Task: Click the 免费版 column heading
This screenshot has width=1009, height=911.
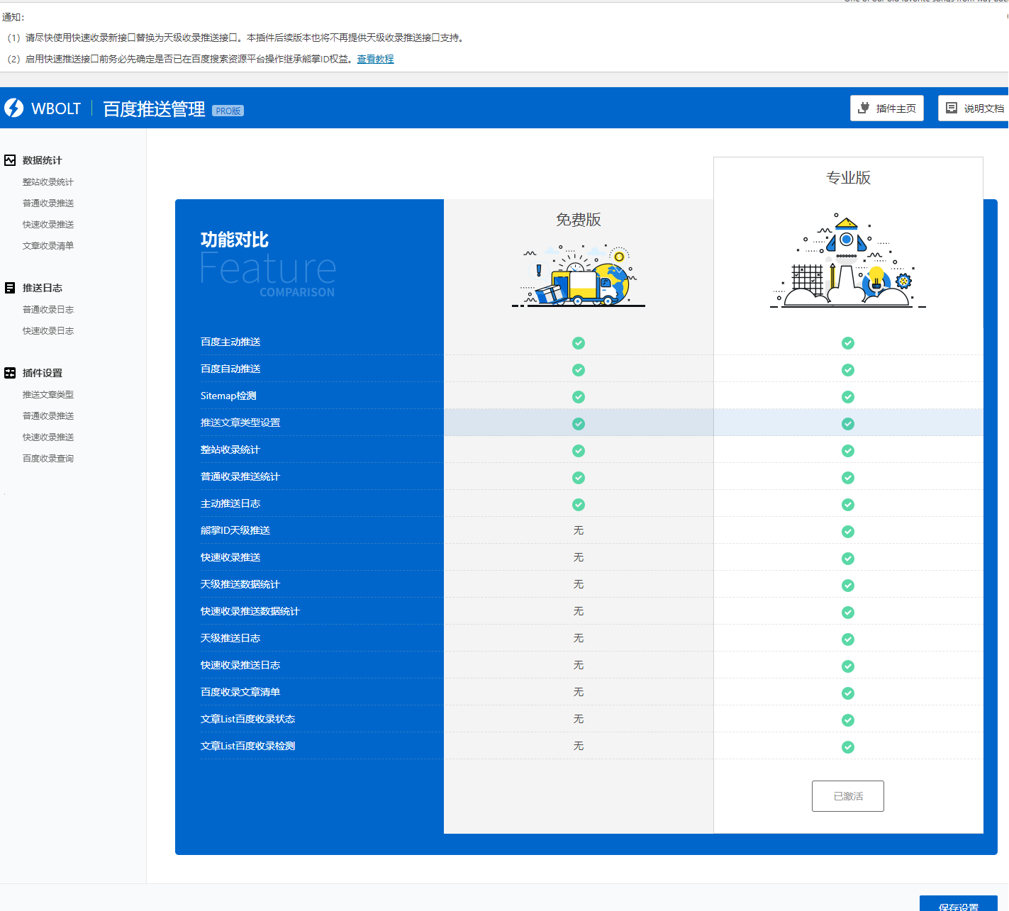Action: [x=579, y=220]
